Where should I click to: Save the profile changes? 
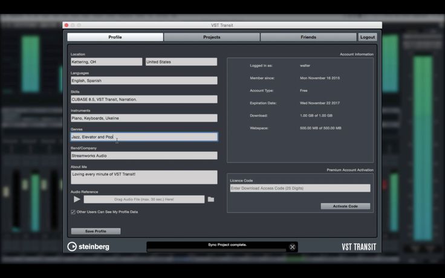96,231
